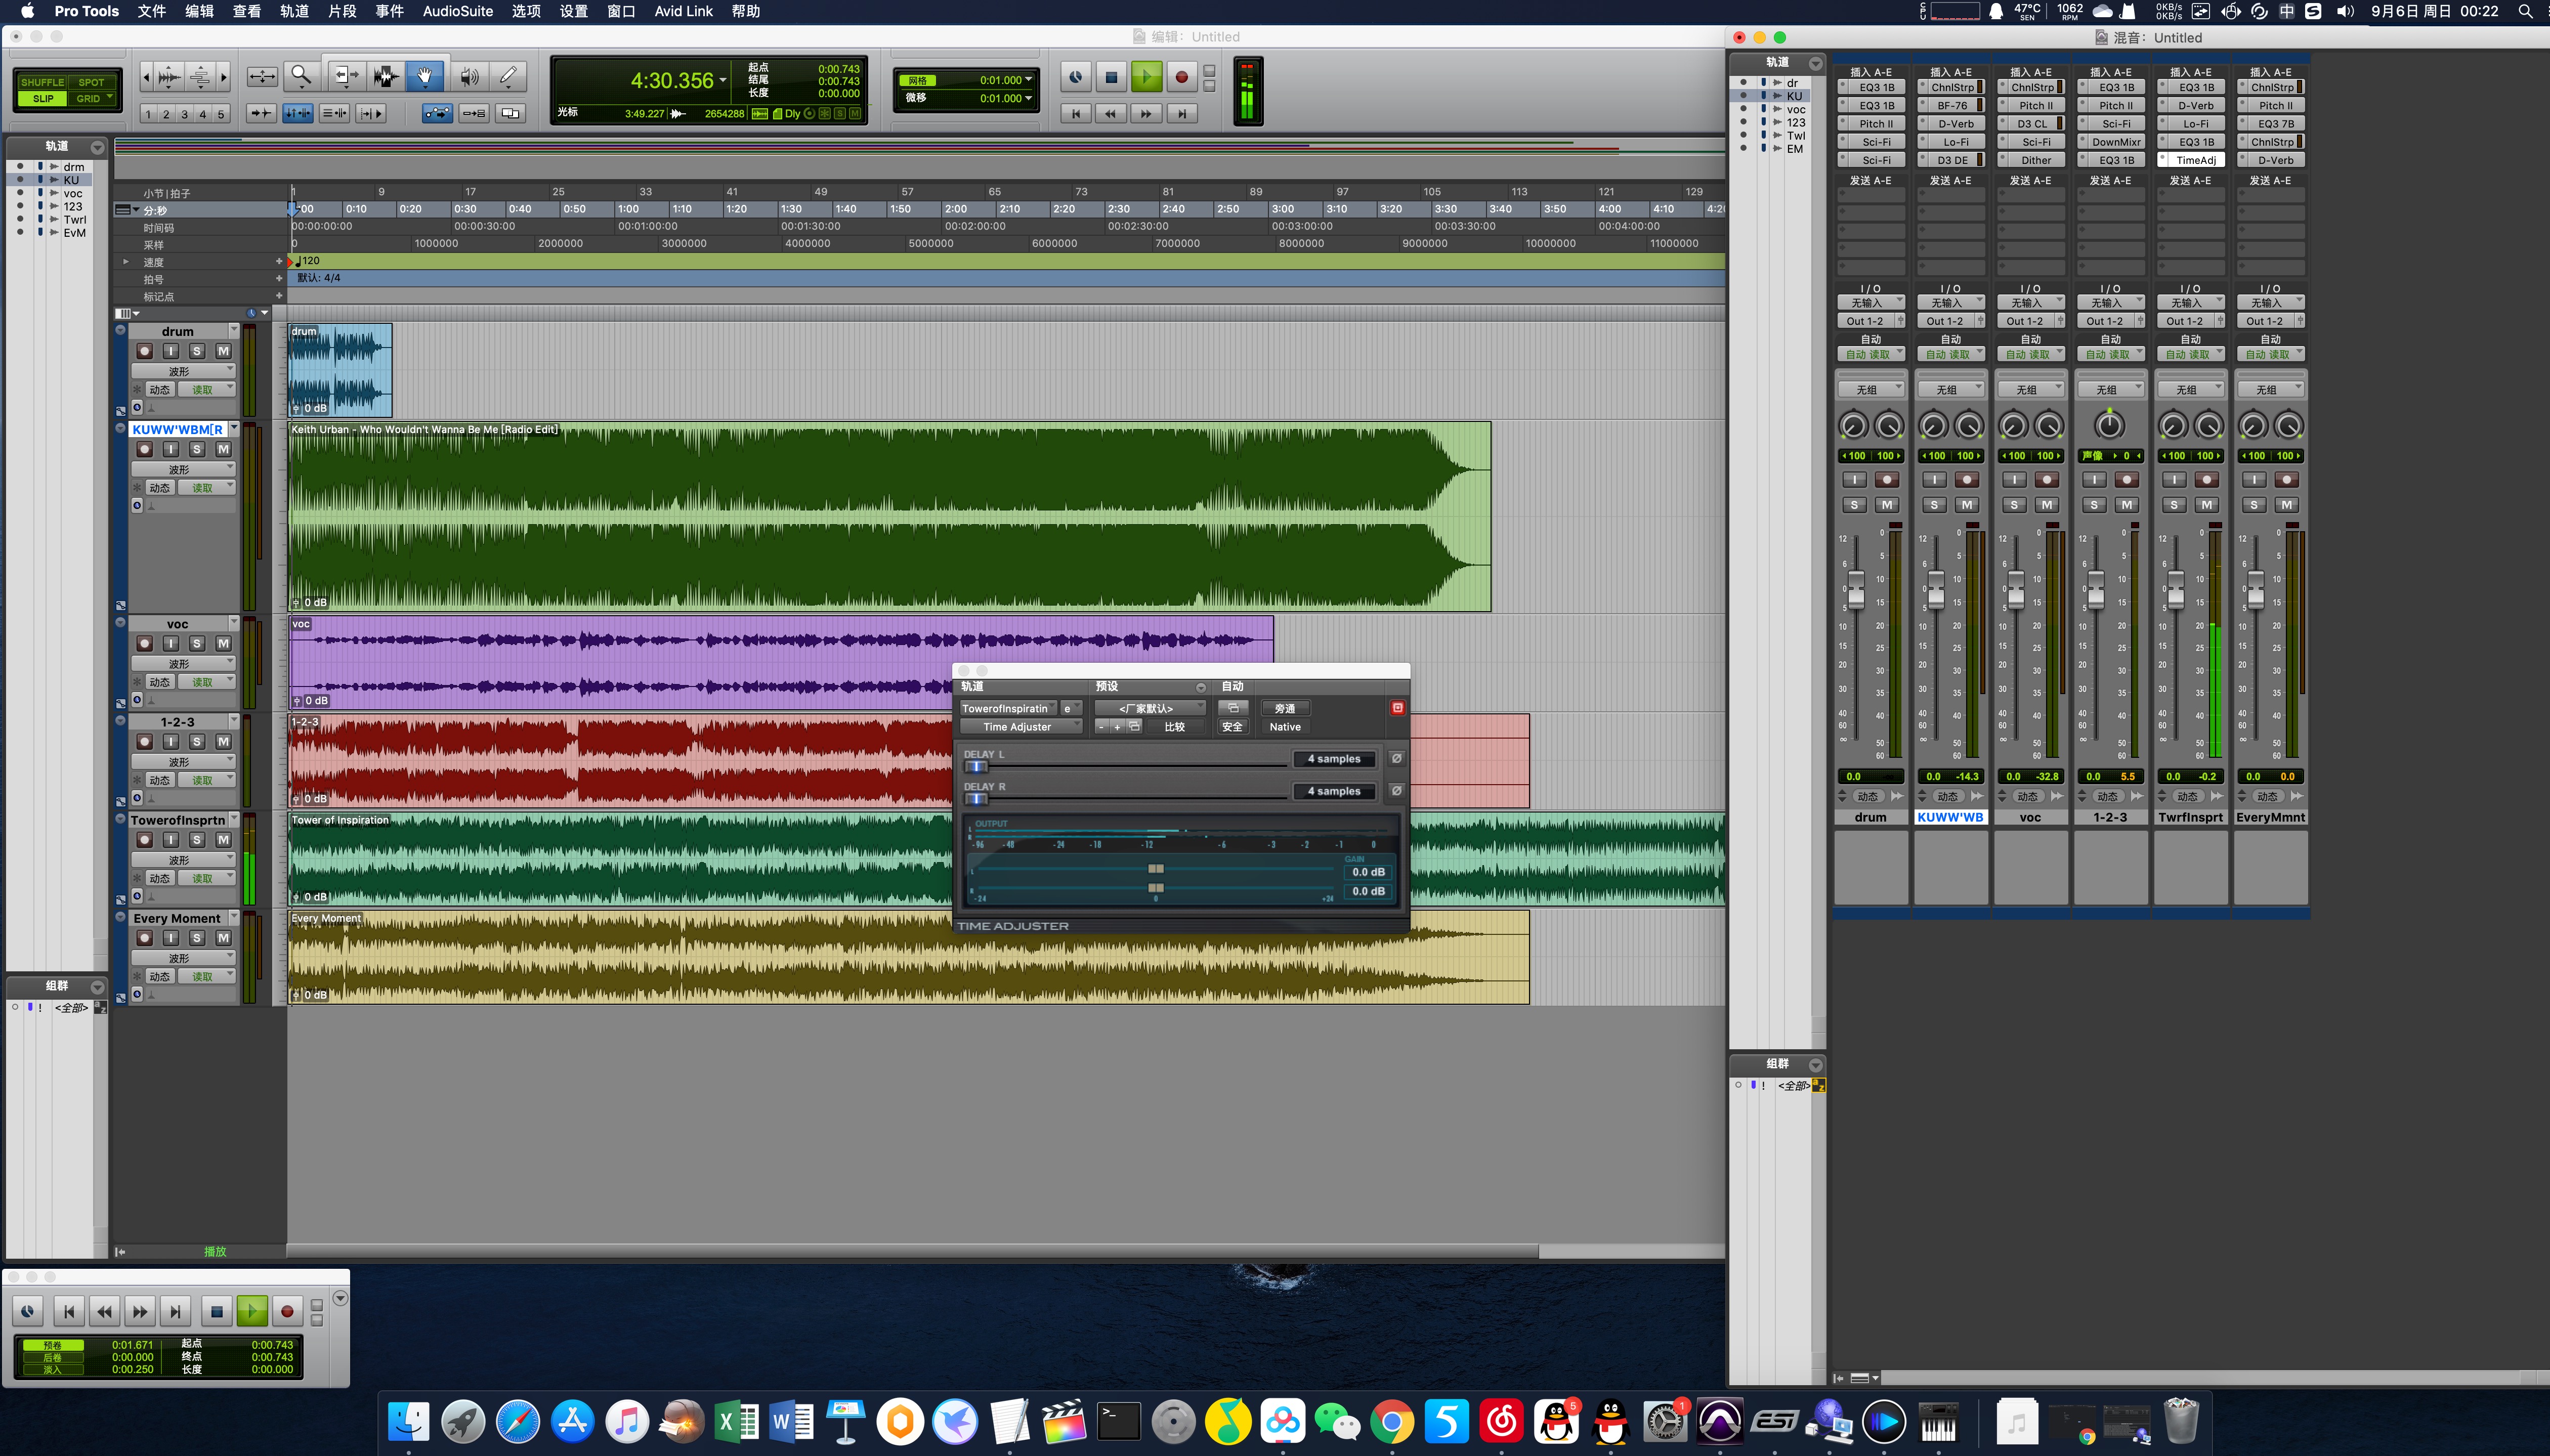Click Return to Zero in floating Transport
The height and width of the screenshot is (1456, 2550).
tap(69, 1311)
